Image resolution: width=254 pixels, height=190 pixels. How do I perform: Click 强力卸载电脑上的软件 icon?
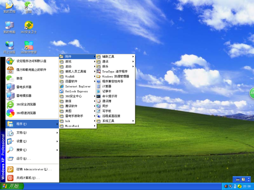pos(10,70)
